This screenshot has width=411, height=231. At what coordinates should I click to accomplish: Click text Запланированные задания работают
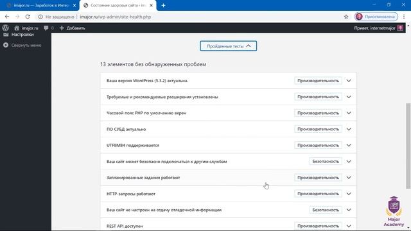[x=143, y=178]
